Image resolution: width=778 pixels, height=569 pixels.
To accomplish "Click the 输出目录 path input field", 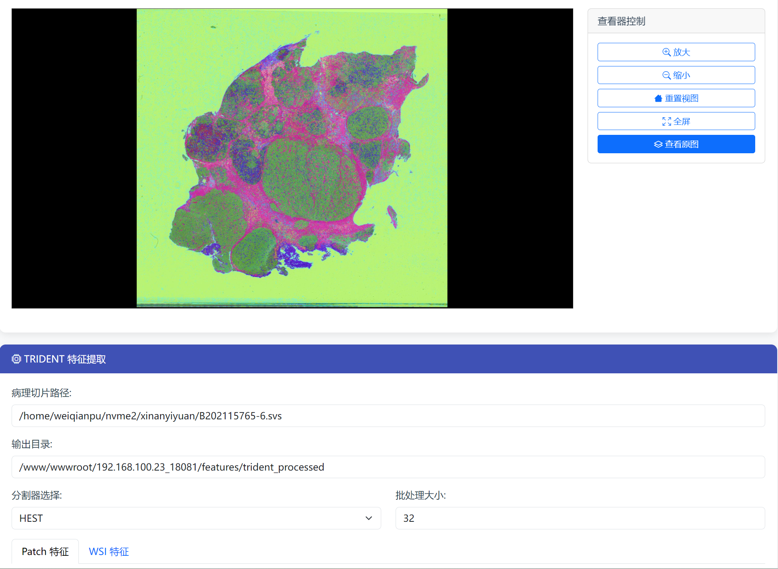I will (x=388, y=467).
